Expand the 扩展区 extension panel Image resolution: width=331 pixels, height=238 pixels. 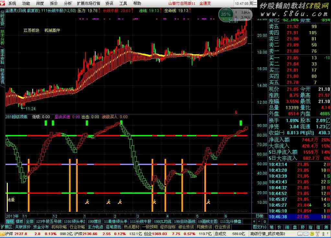pyautogui.click(x=6, y=227)
